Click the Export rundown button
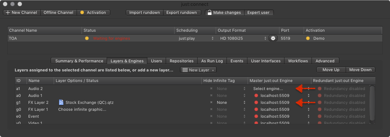 [x=182, y=12]
